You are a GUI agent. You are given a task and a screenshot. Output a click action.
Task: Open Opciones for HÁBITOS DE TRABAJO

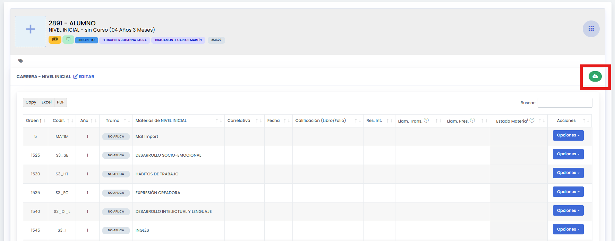568,173
